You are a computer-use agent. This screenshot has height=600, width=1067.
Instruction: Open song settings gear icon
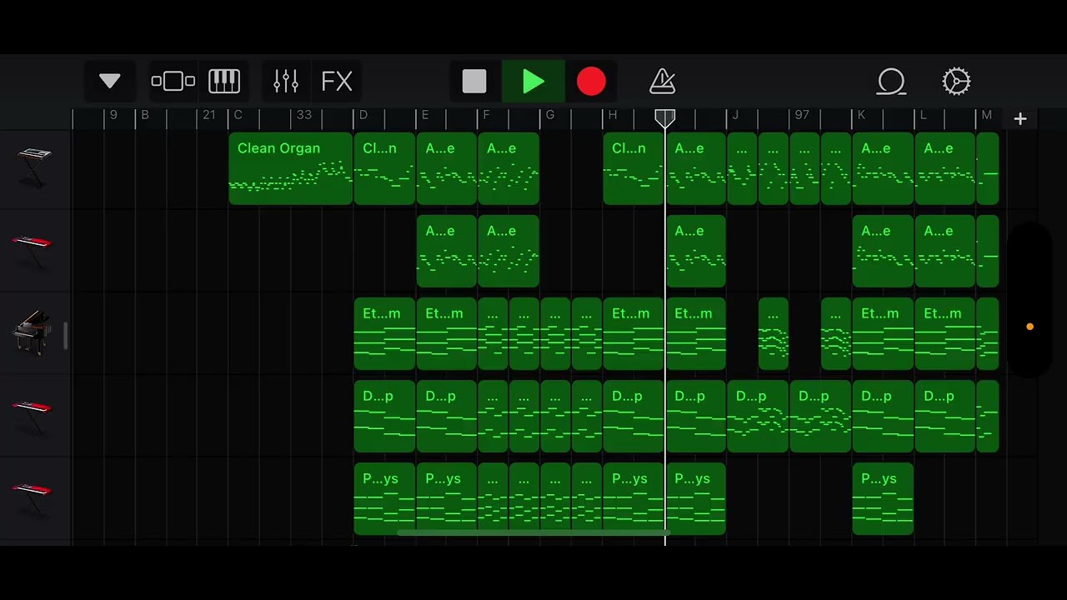(956, 82)
